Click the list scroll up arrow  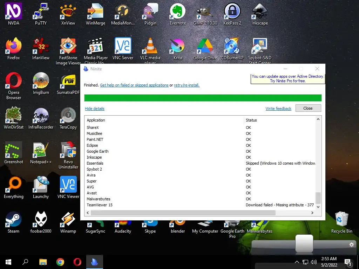(318, 119)
